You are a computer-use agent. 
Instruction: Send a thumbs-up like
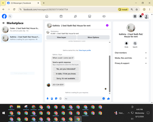point(108,99)
